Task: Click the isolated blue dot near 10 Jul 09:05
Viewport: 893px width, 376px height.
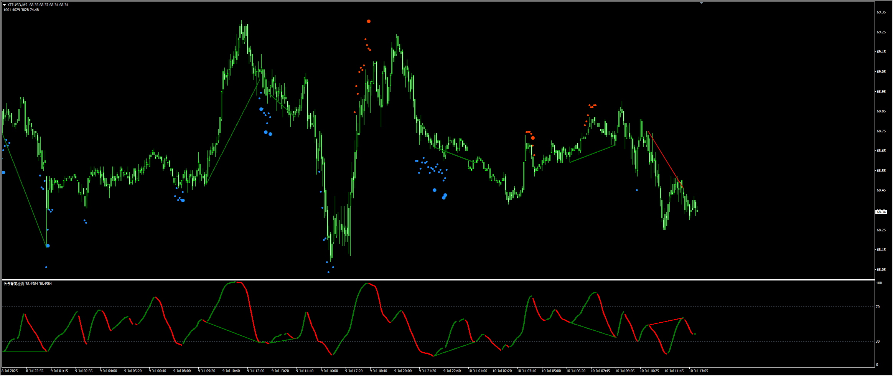Action: click(x=637, y=190)
